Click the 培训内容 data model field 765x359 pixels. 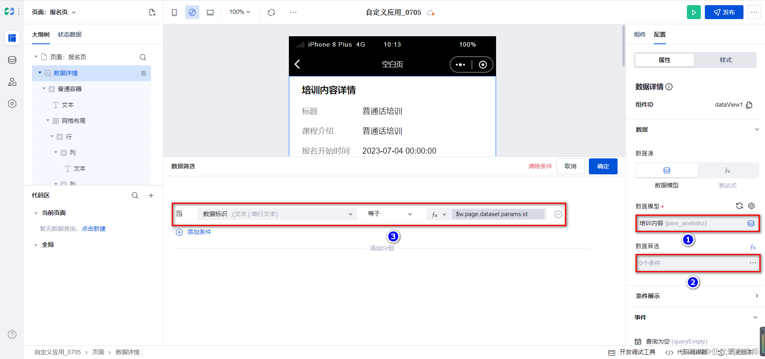pos(697,223)
